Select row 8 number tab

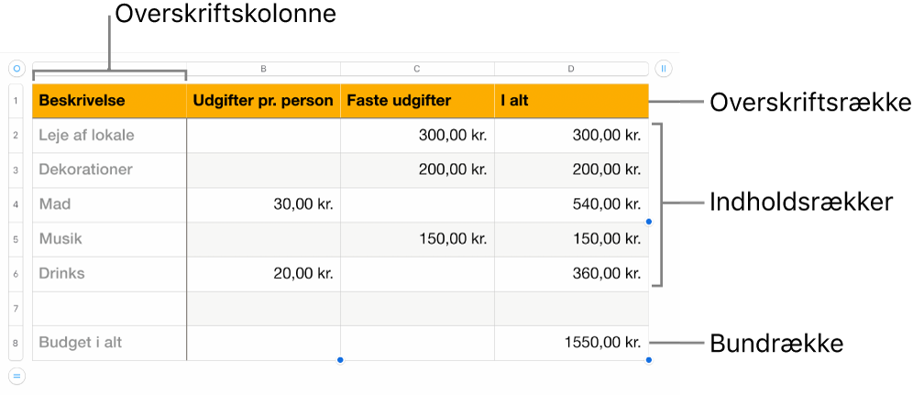16,344
